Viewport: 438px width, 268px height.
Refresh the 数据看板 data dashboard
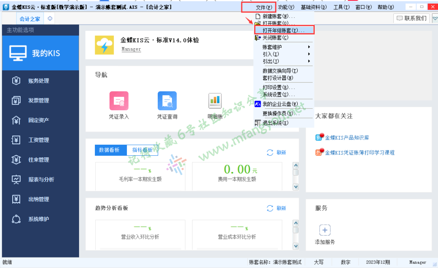tap(277, 152)
